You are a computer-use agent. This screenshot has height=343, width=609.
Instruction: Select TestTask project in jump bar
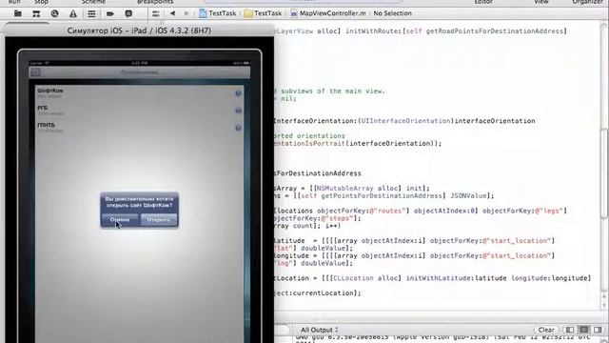(218, 13)
